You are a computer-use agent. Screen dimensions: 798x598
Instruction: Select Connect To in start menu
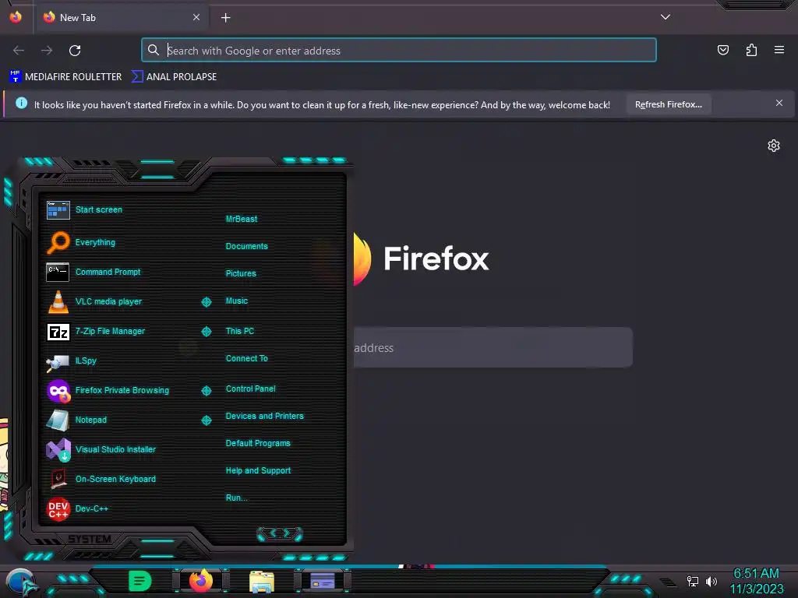(247, 358)
